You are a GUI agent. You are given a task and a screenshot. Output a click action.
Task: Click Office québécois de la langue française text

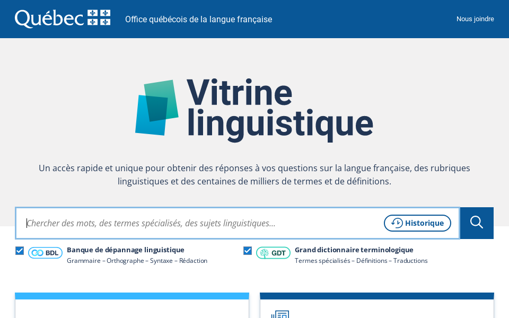coord(198,19)
